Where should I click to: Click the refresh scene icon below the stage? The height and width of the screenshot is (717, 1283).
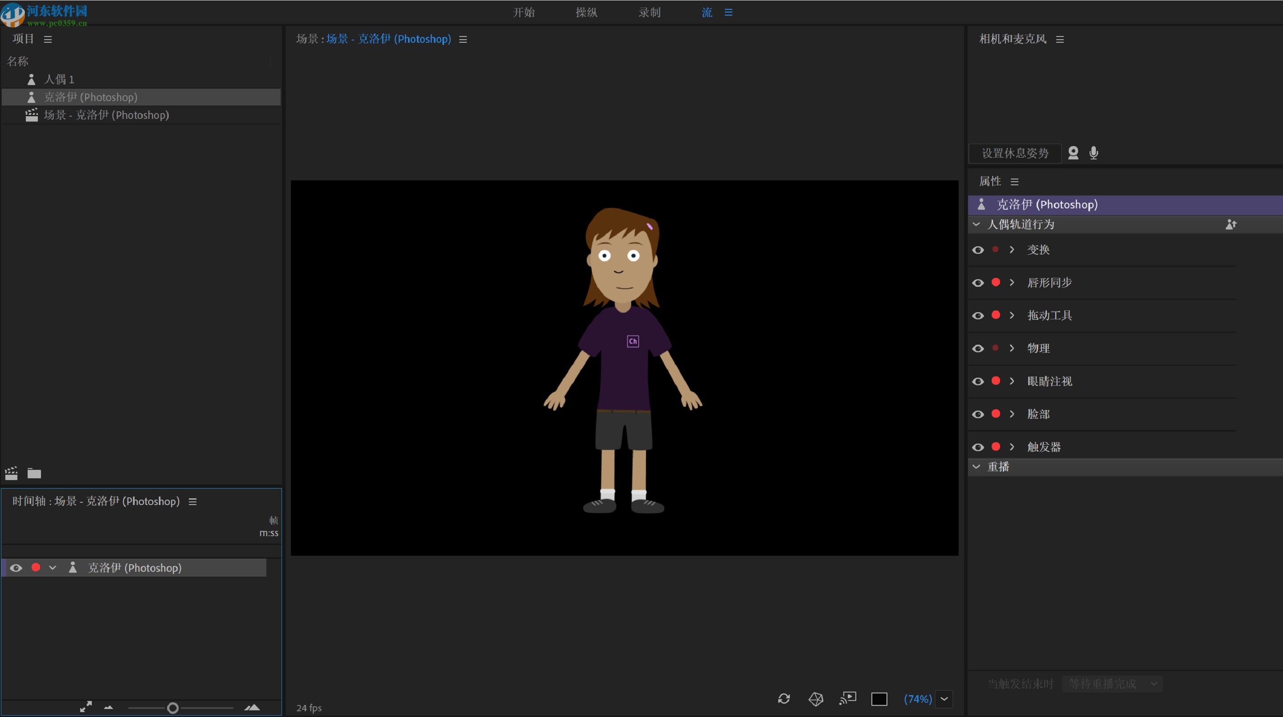pos(784,699)
